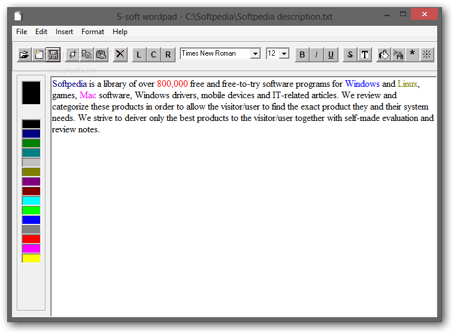Viewport: 454px width, 334px height.
Task: Pick the dark gray color swatch
Action: (31, 229)
